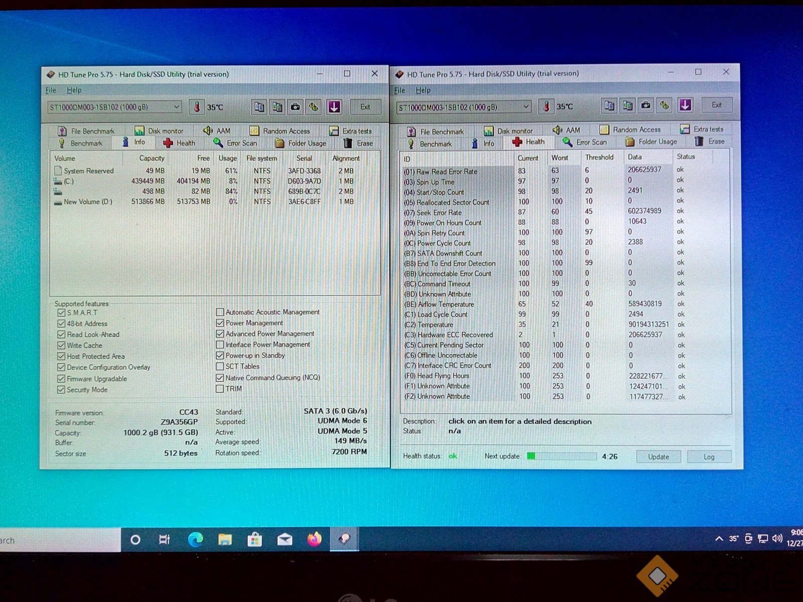
Task: Toggle Automatic Acoustic Management checkbox
Action: click(220, 312)
